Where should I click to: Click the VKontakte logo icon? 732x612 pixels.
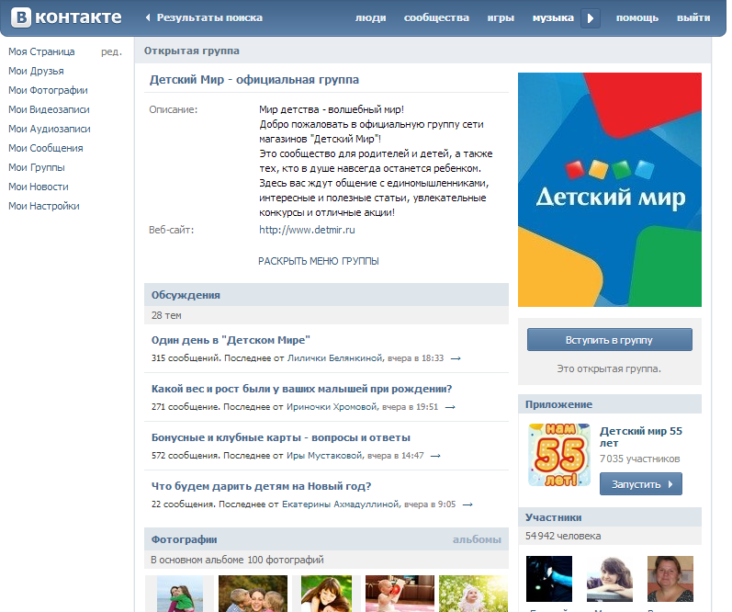18,17
